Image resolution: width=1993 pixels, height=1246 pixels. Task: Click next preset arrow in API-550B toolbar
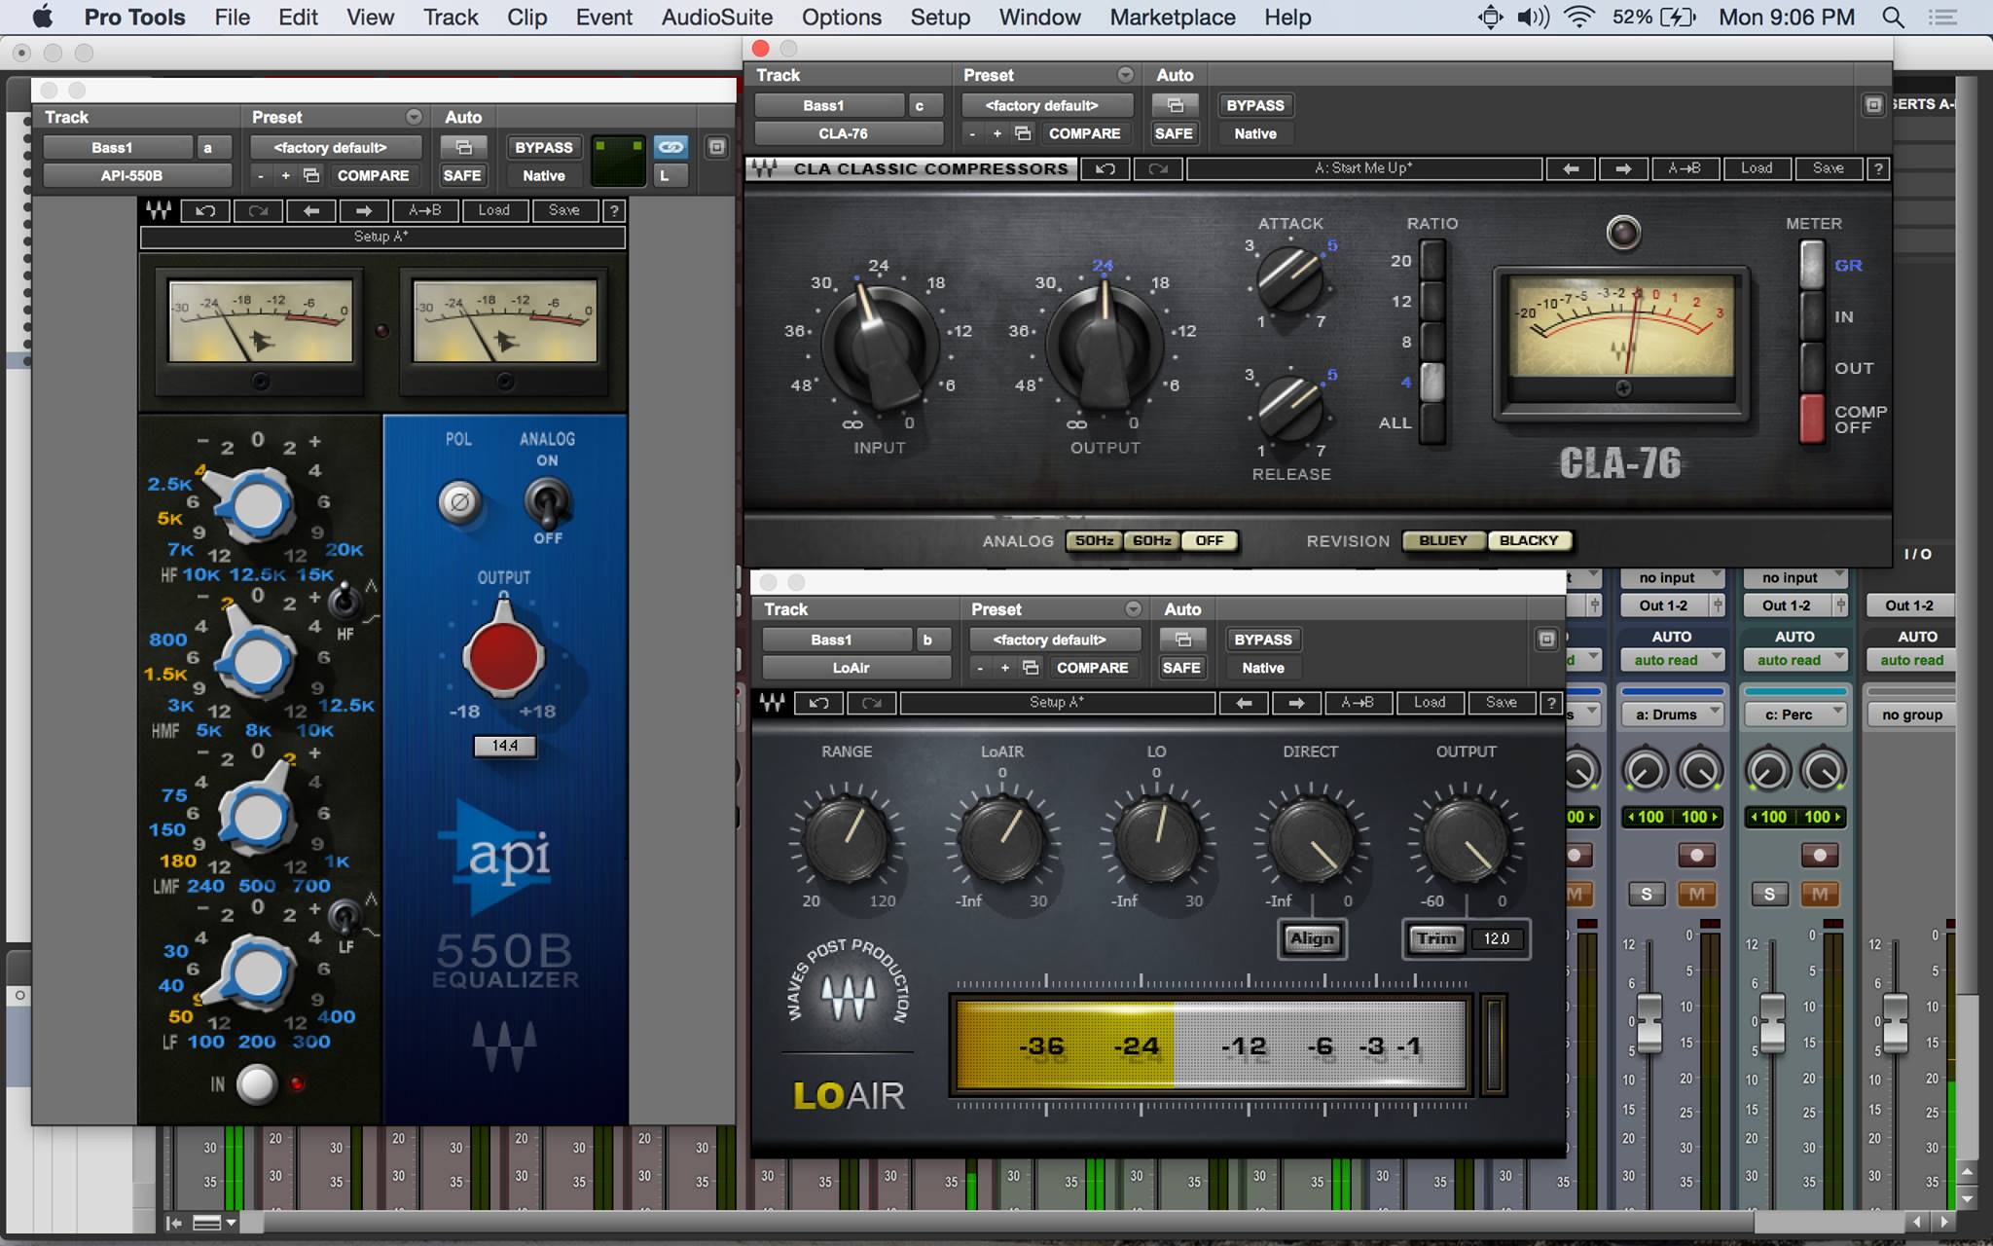(363, 210)
